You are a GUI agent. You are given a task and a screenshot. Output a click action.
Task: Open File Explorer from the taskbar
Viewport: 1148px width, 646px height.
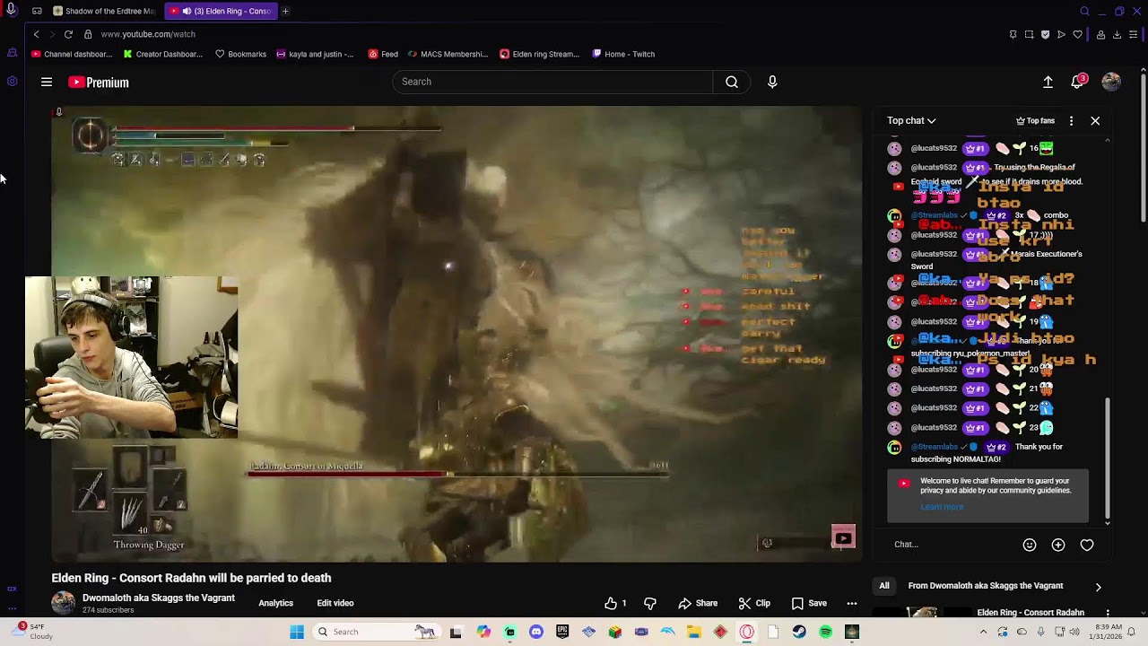pyautogui.click(x=694, y=632)
